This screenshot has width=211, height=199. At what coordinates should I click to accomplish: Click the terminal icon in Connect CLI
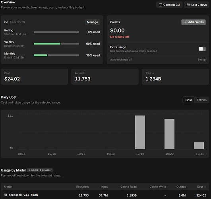(160, 5)
